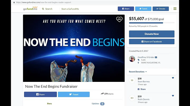This screenshot has width=190, height=106.
Task: Click the campaign image Now The End Begins
Action: point(74,48)
